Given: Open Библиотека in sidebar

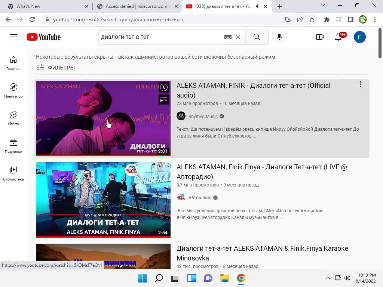Looking at the screenshot, I should [13, 173].
